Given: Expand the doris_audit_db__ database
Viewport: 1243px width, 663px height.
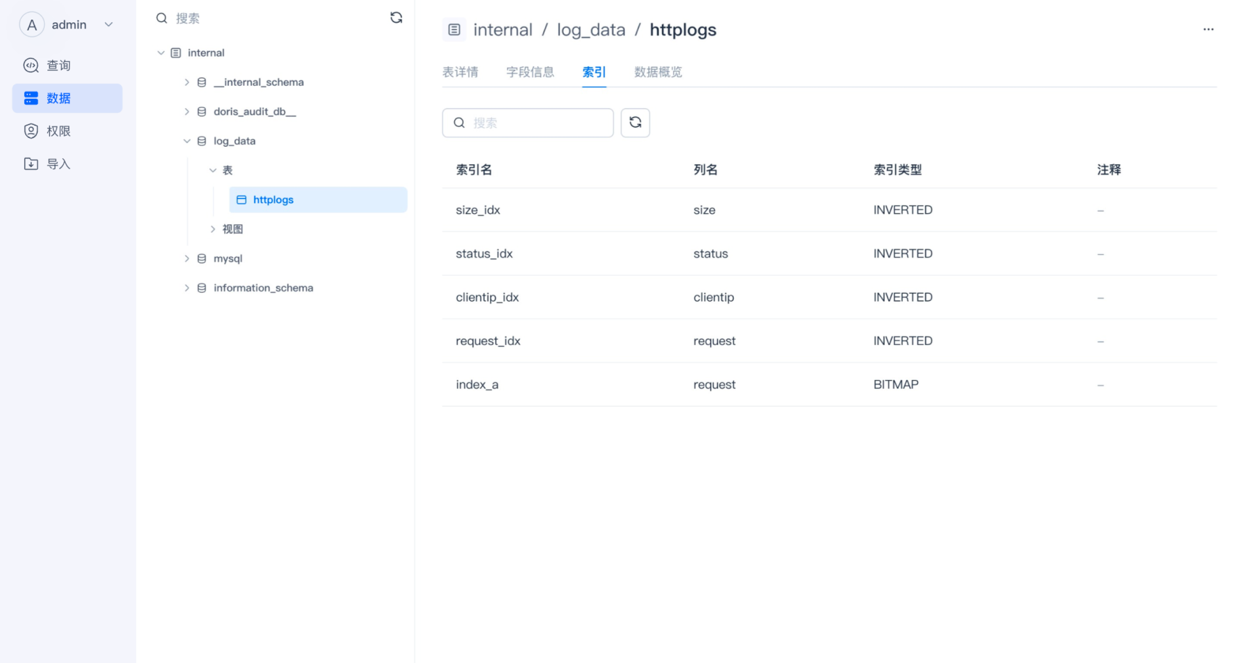Looking at the screenshot, I should click(x=187, y=112).
